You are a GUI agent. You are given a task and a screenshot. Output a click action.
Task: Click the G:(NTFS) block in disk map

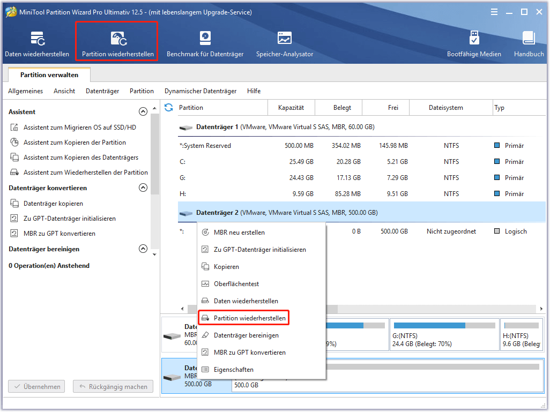(x=444, y=334)
